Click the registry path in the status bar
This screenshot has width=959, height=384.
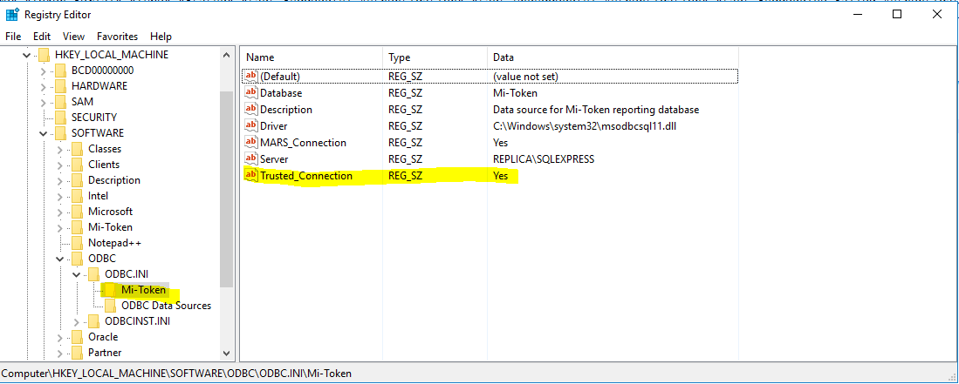click(177, 373)
